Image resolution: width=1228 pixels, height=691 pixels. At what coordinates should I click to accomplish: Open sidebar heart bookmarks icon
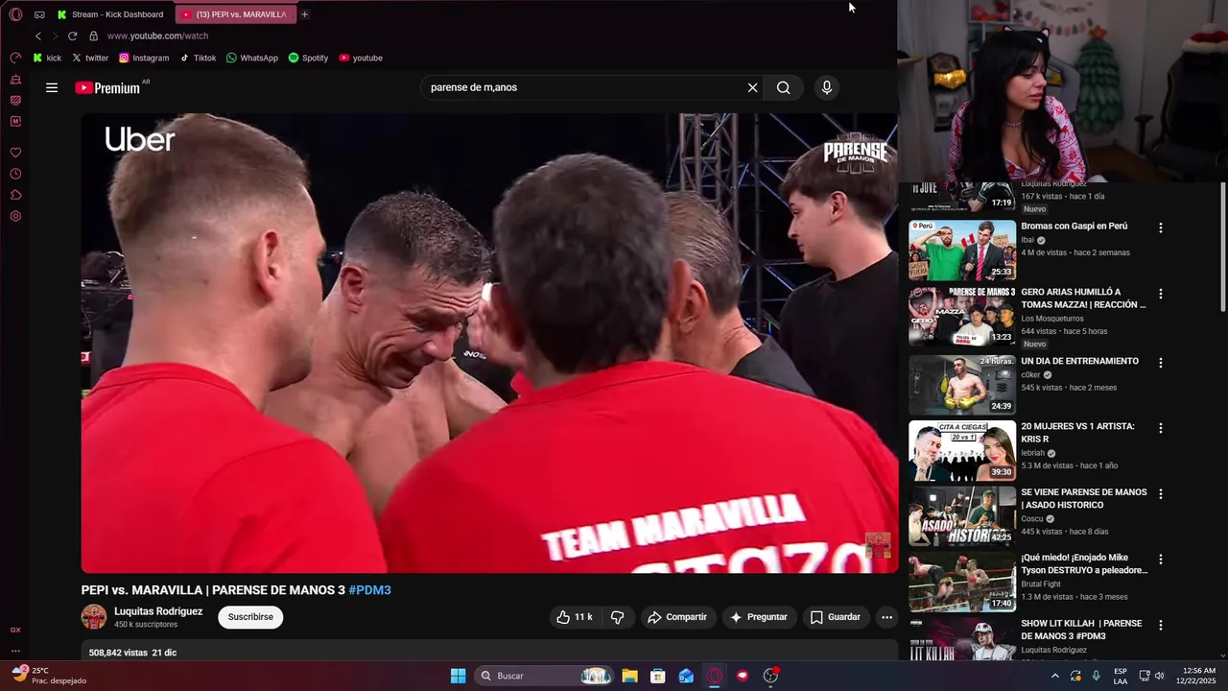(x=15, y=153)
